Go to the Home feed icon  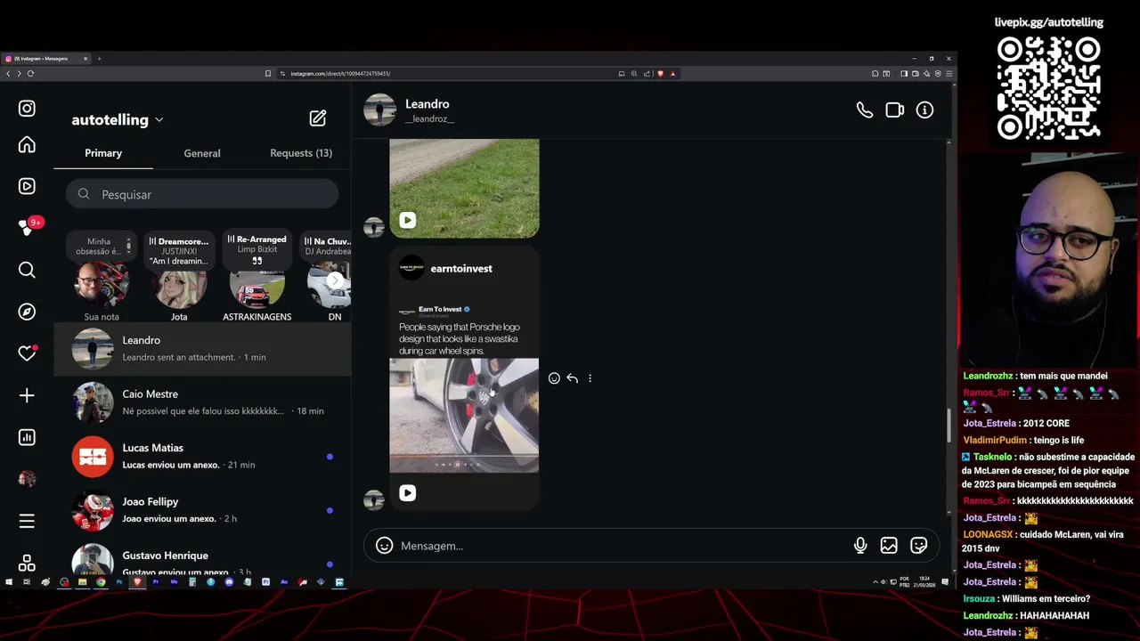pyautogui.click(x=27, y=144)
